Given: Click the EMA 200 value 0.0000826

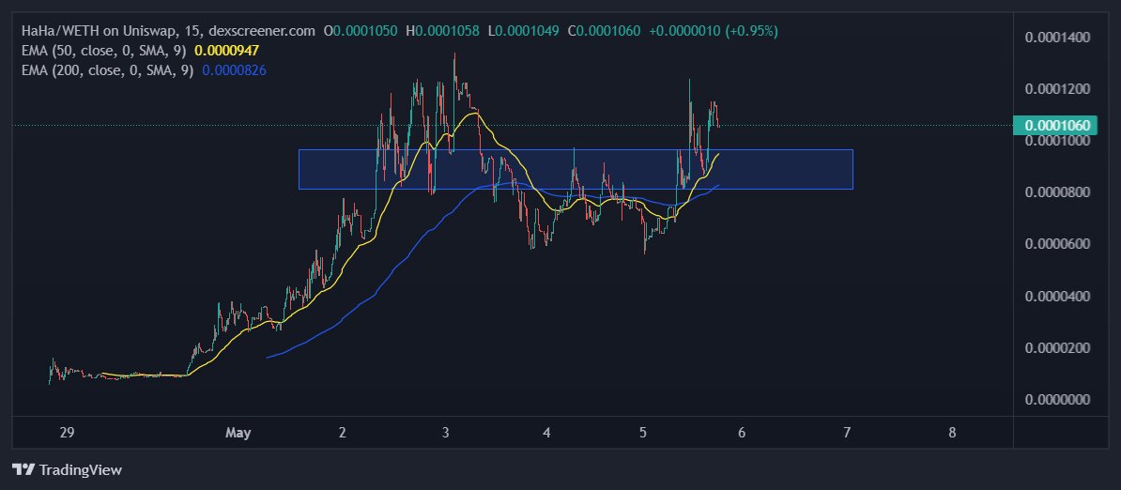Looking at the screenshot, I should point(235,70).
